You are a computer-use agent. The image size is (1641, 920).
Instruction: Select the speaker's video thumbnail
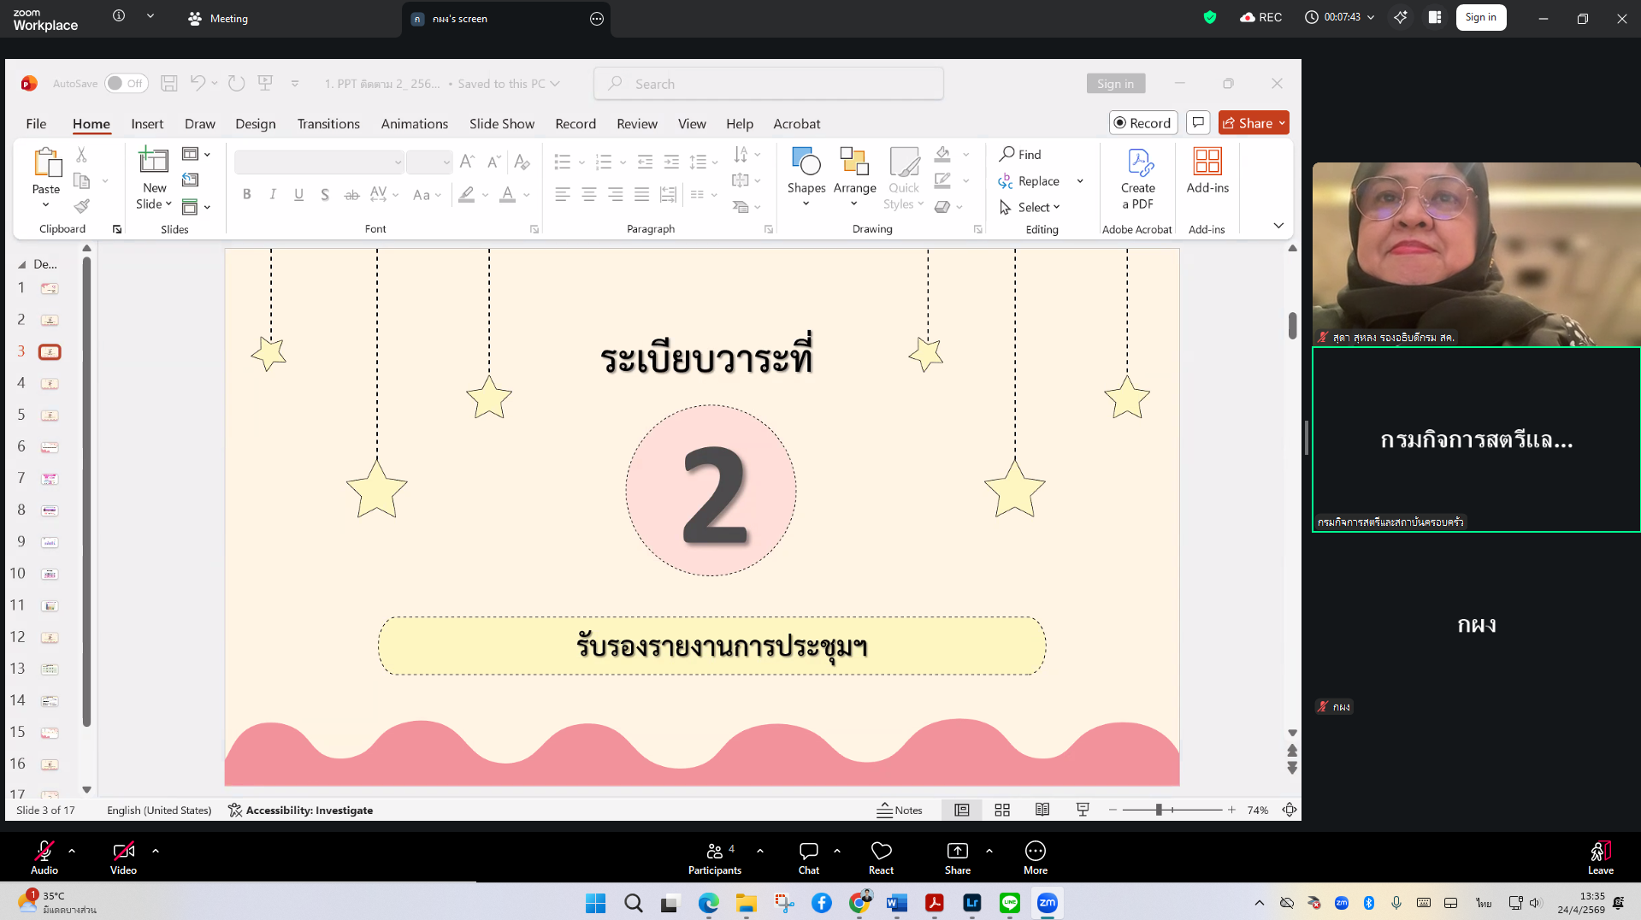point(1476,254)
